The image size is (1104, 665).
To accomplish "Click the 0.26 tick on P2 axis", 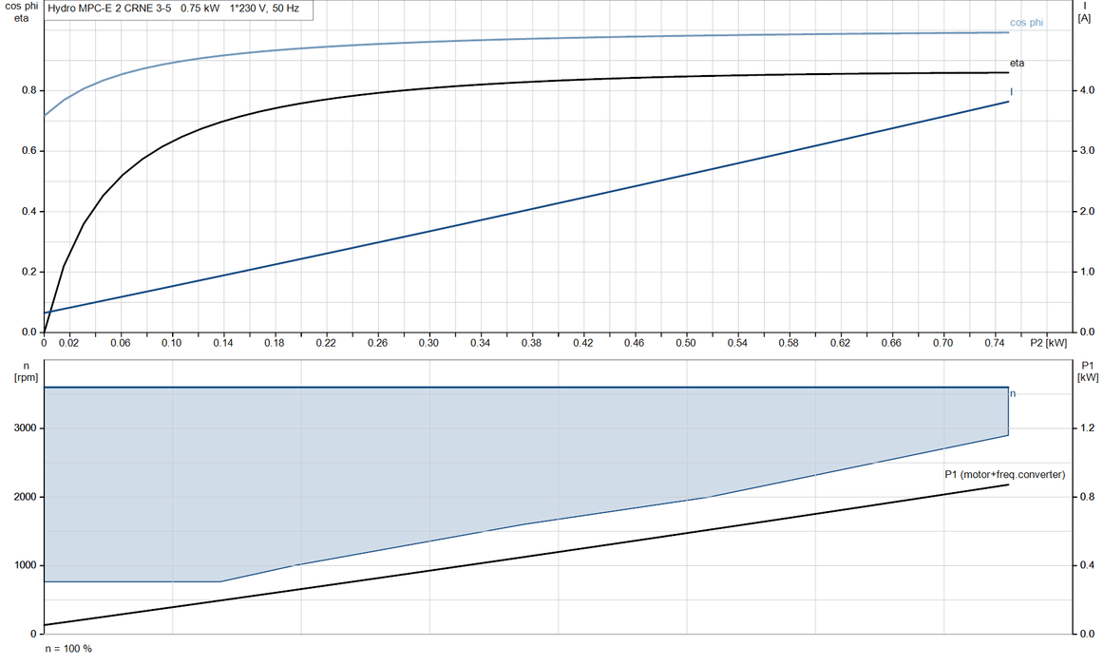I will point(377,343).
